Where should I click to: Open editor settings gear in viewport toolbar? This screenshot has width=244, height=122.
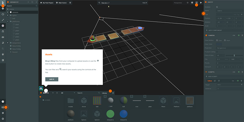pyautogui.click(x=192, y=3)
